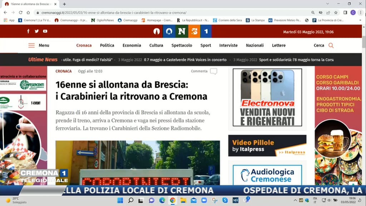
Task: Open the Chrome three-dot menu
Action: [x=360, y=13]
